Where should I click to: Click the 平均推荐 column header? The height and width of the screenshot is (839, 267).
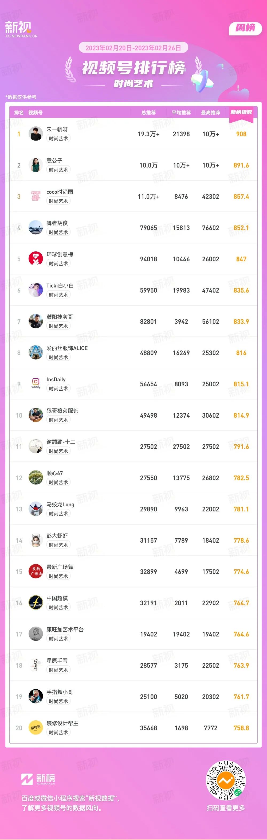tap(181, 113)
